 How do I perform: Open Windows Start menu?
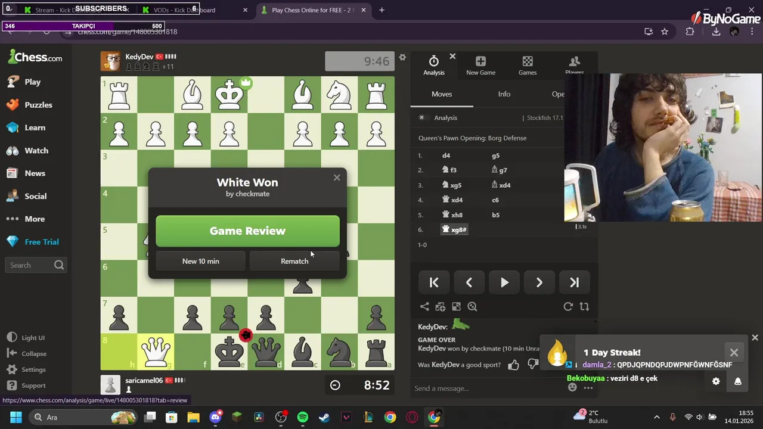tap(15, 417)
